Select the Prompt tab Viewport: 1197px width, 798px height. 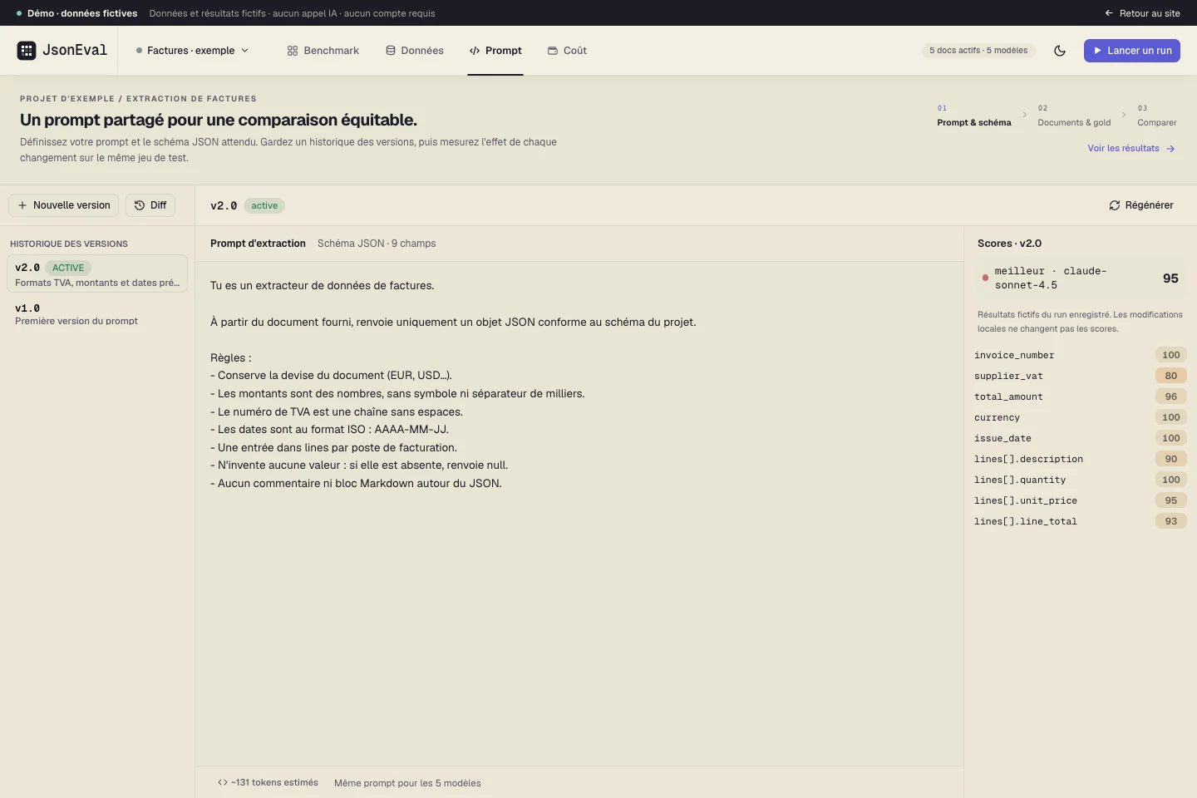click(x=495, y=51)
